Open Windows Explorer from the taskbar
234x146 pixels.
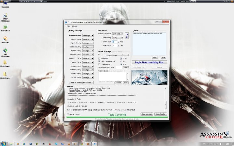tap(11, 144)
